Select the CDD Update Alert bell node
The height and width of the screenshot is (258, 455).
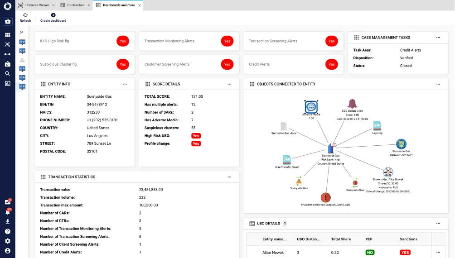[352, 104]
